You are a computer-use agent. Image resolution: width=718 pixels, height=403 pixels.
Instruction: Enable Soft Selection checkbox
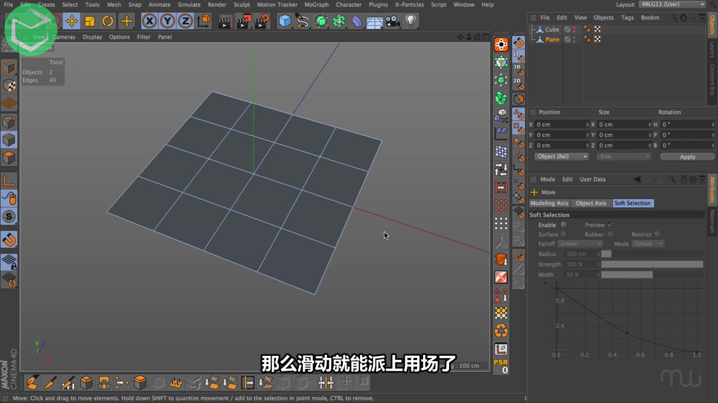[564, 225]
